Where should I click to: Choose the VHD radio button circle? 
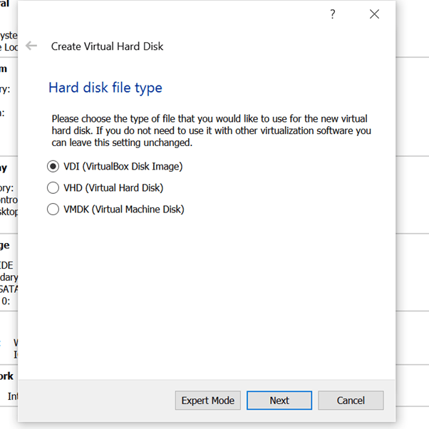click(x=53, y=188)
